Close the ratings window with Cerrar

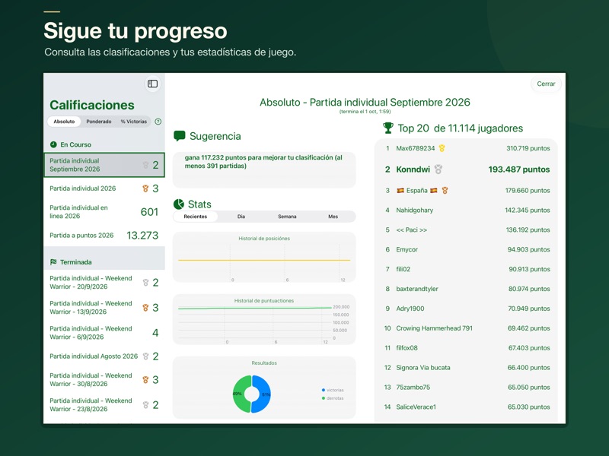click(546, 84)
